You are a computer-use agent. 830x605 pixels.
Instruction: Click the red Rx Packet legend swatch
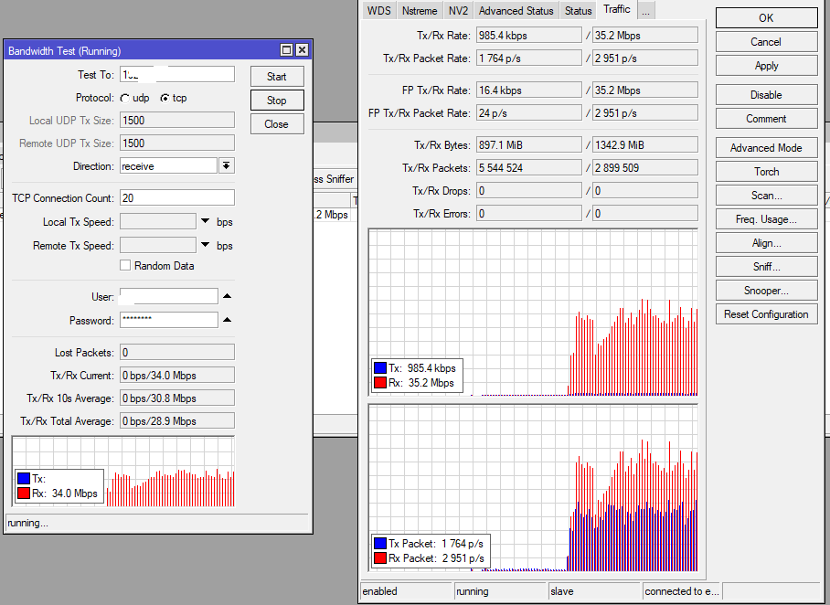click(x=380, y=557)
